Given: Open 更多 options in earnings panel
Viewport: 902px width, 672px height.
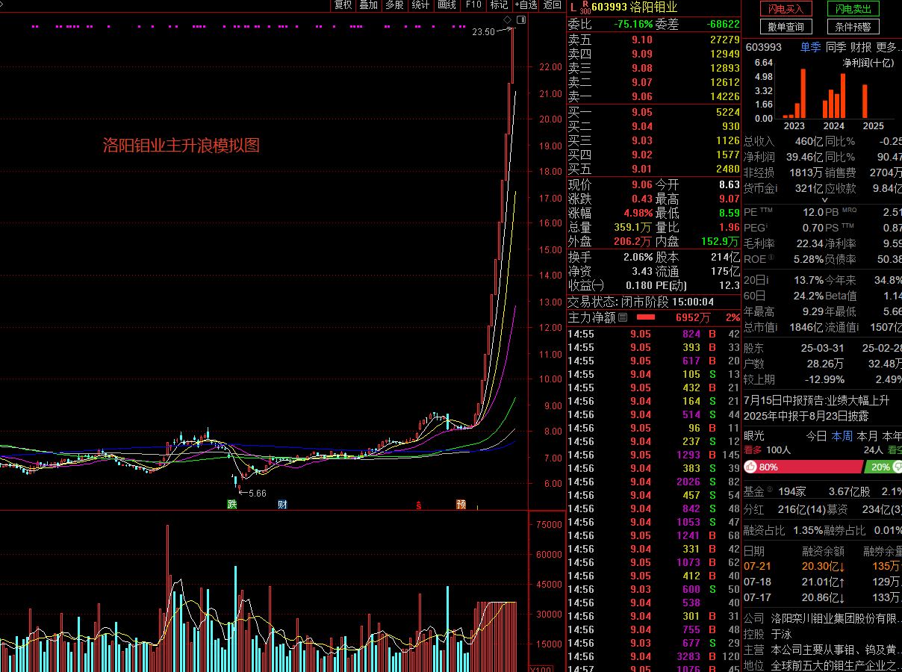Looking at the screenshot, I should (x=889, y=46).
